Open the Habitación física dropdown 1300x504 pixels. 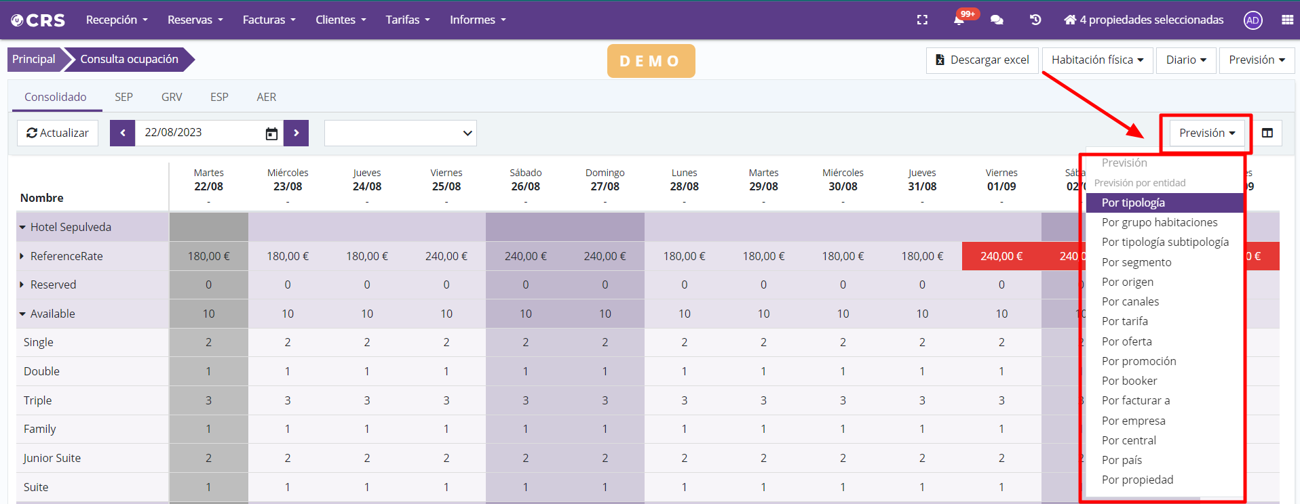1096,60
